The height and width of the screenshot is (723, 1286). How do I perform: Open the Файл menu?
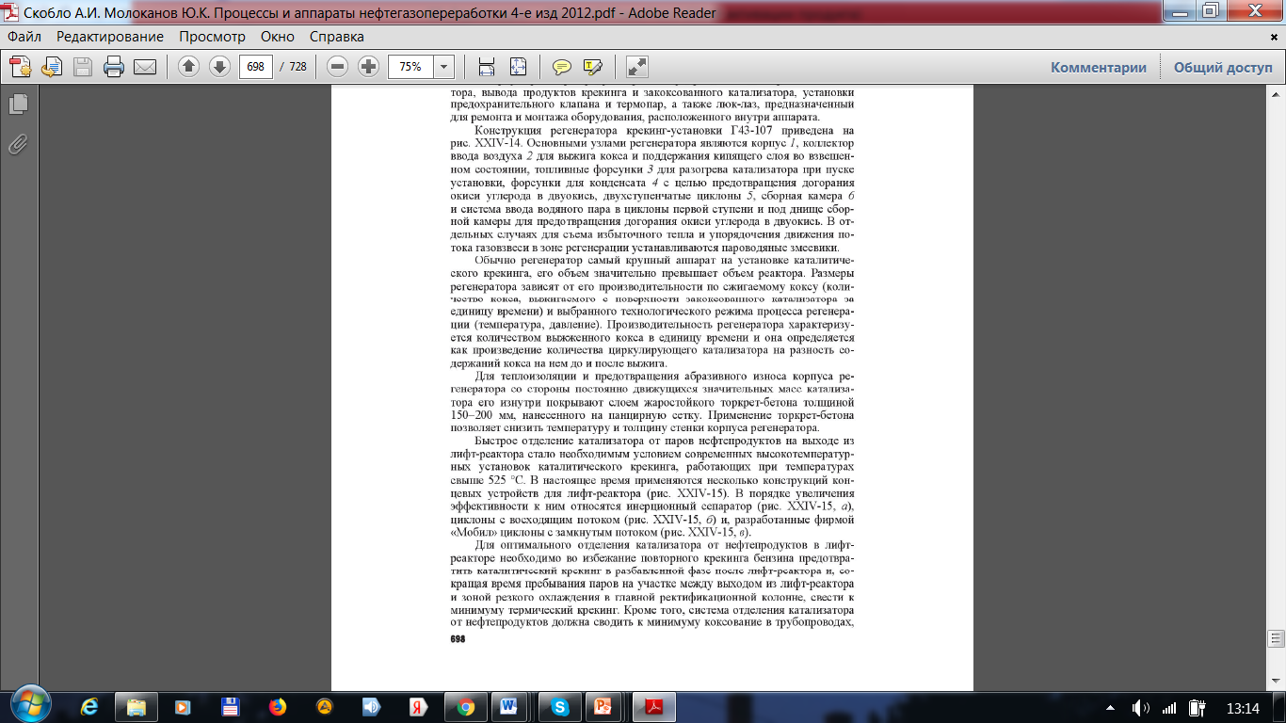coord(24,37)
